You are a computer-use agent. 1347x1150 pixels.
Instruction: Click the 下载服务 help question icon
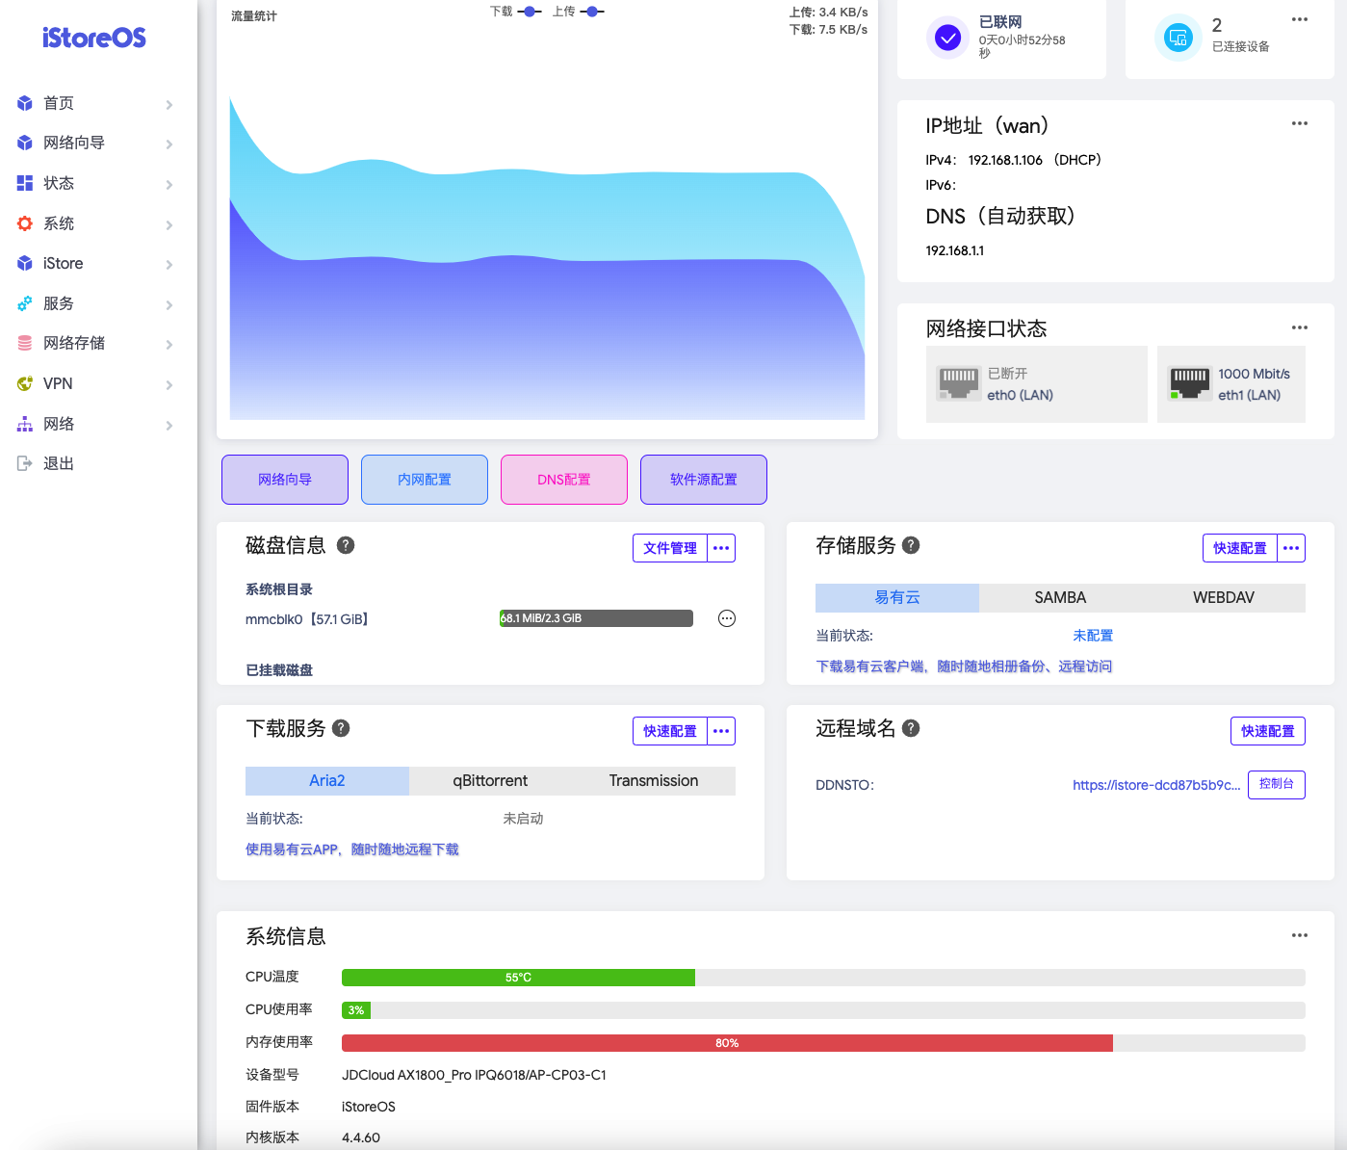[x=341, y=728]
